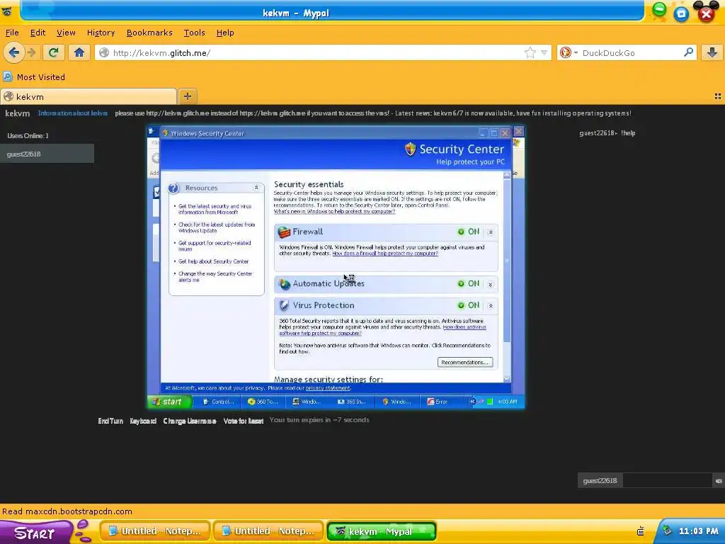Collapse the Resources panel chevron
This screenshot has height=544, width=725.
coord(256,188)
